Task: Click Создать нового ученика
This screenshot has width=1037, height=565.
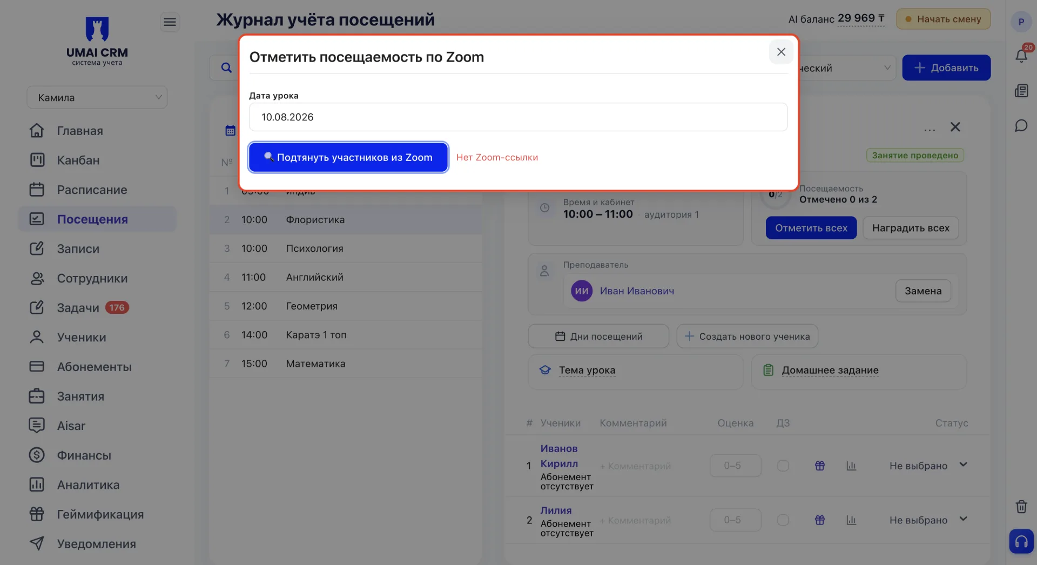Action: (748, 337)
